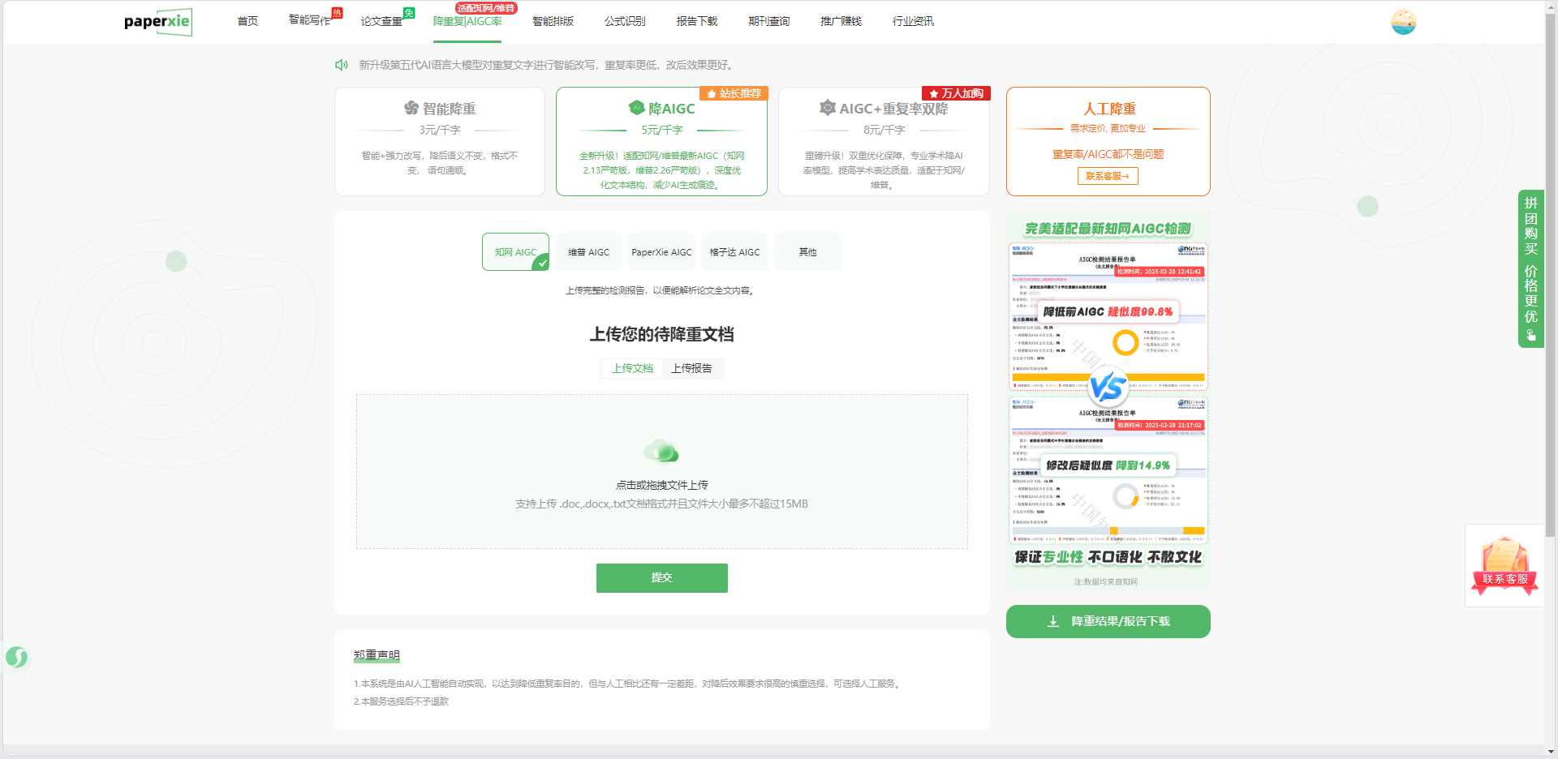Click the floating green leaf icon
Viewport: 1558px width, 759px height.
17,657
